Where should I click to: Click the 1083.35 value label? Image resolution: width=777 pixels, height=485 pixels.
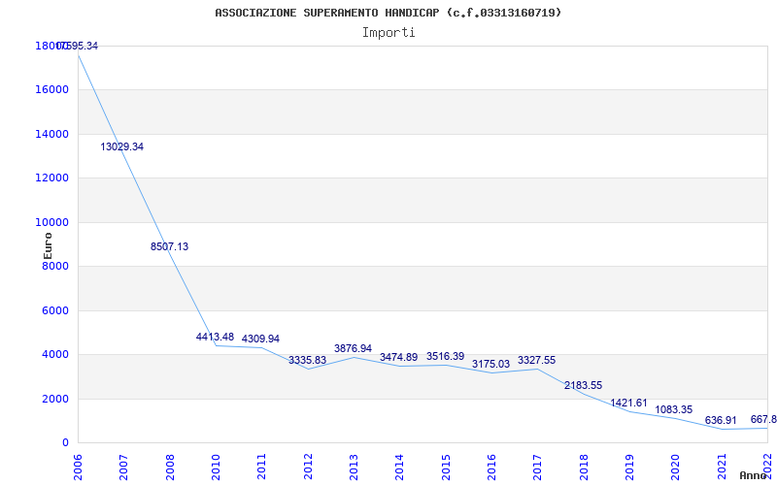(674, 410)
